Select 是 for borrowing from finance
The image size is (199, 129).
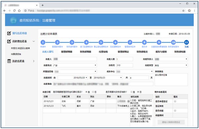(132, 92)
